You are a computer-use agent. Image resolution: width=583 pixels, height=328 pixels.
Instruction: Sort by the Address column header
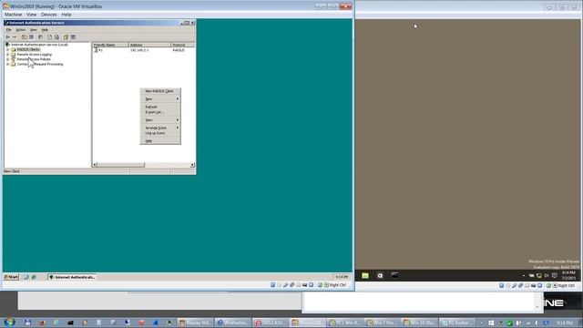pyautogui.click(x=149, y=45)
